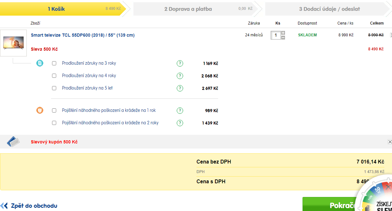Click Pojištění náhodného poškození na 1 rok label
Screen dimensions: 392x211
click(x=109, y=110)
